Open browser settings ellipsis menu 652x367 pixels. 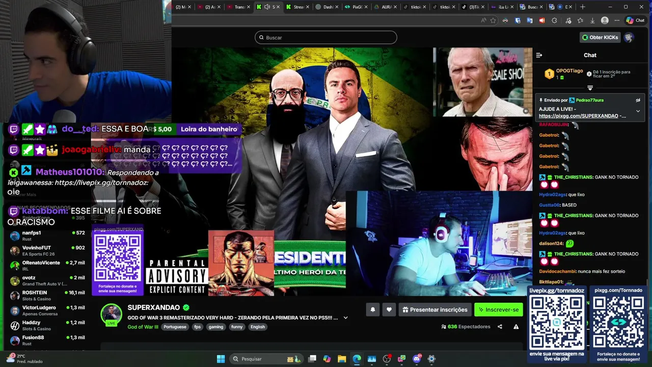pos(617,20)
